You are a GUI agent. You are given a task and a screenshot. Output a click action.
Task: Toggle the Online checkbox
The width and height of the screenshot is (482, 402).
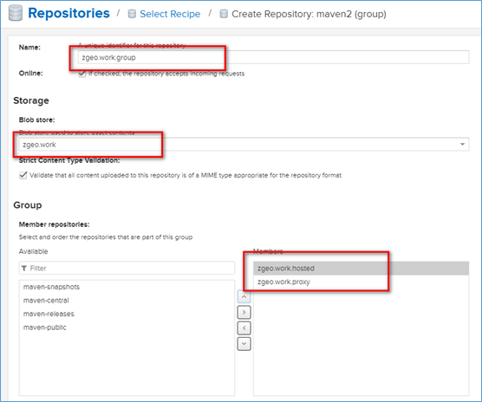pyautogui.click(x=82, y=74)
